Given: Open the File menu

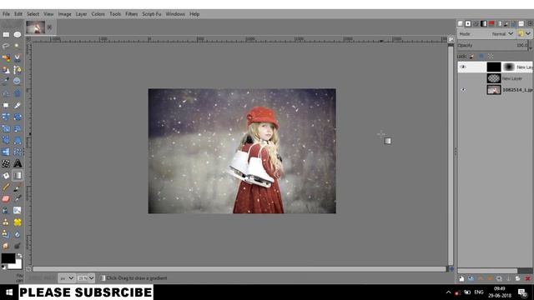Looking at the screenshot, I should coord(6,14).
